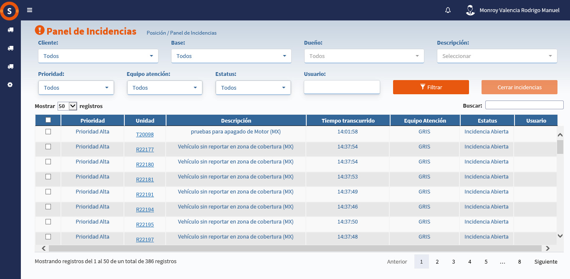Image resolution: width=570 pixels, height=279 pixels.
Task: Open the Prioridad dropdown
Action: 76,88
